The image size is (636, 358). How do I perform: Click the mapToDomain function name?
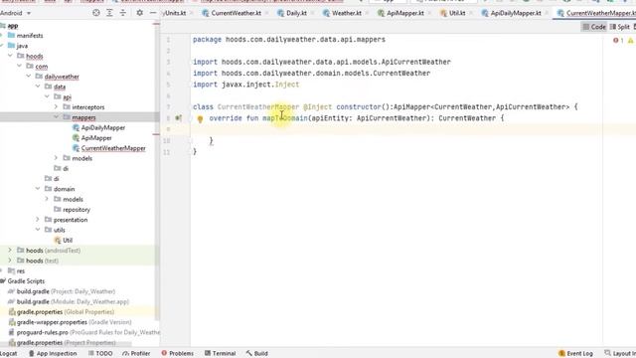(x=285, y=118)
